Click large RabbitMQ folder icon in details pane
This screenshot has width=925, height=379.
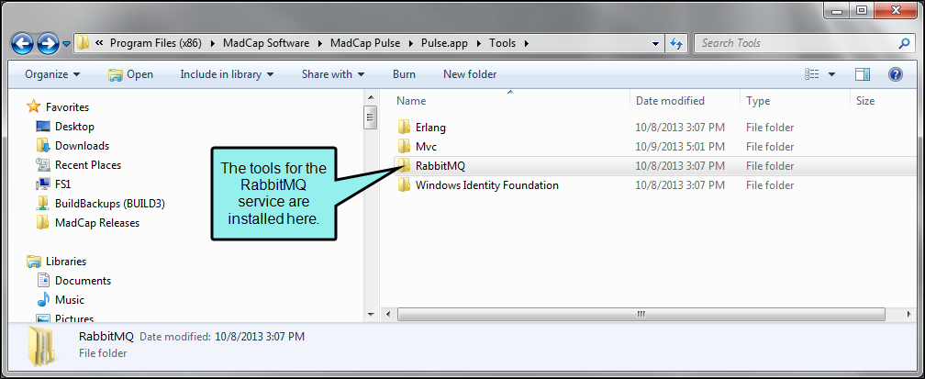tap(41, 348)
